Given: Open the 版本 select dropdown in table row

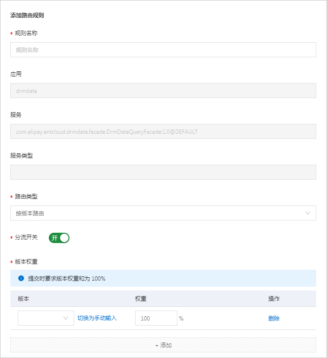Looking at the screenshot, I should click(x=46, y=318).
